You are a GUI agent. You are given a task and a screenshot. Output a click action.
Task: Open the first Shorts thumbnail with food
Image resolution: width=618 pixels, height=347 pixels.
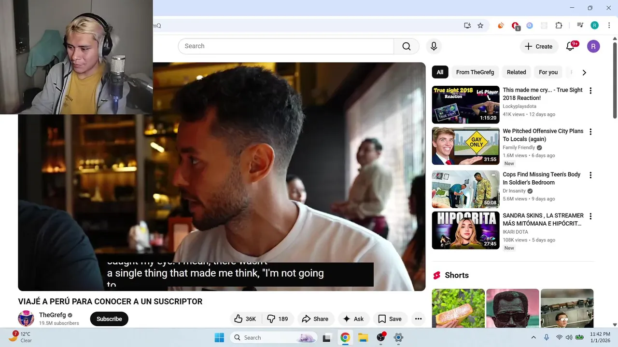(458, 308)
